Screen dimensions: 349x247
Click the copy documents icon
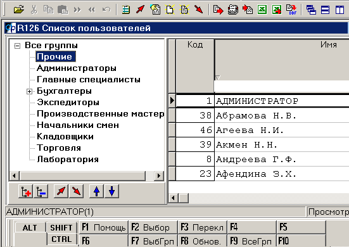(x=48, y=9)
